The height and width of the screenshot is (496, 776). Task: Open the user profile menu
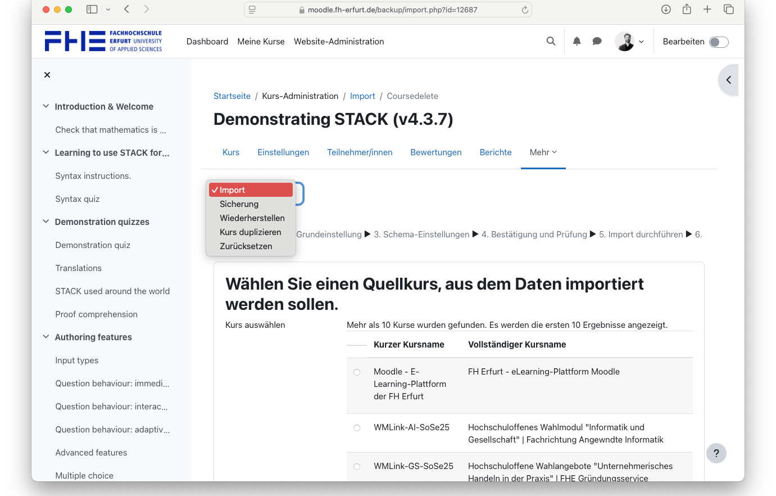click(x=629, y=42)
